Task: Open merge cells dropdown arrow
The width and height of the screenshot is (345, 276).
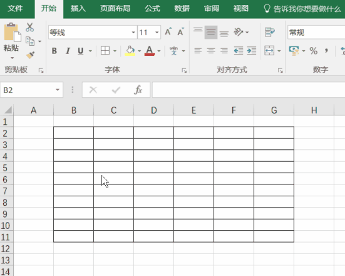Action: click(279, 51)
